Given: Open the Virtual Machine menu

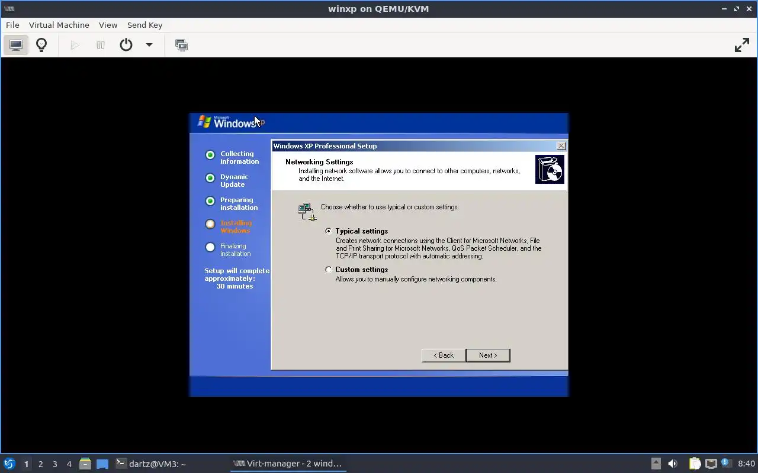Looking at the screenshot, I should coord(59,25).
